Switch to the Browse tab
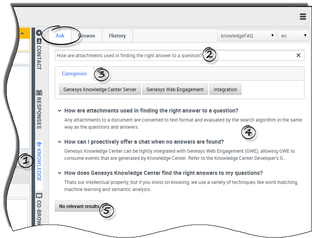 (86, 36)
